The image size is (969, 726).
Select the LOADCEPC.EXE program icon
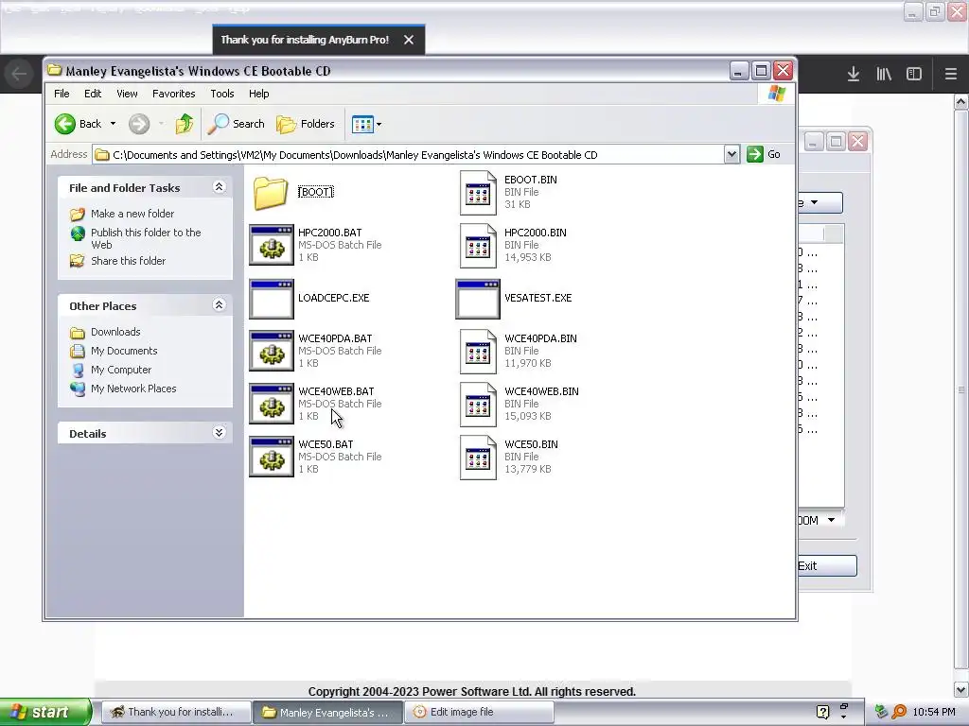click(x=272, y=299)
